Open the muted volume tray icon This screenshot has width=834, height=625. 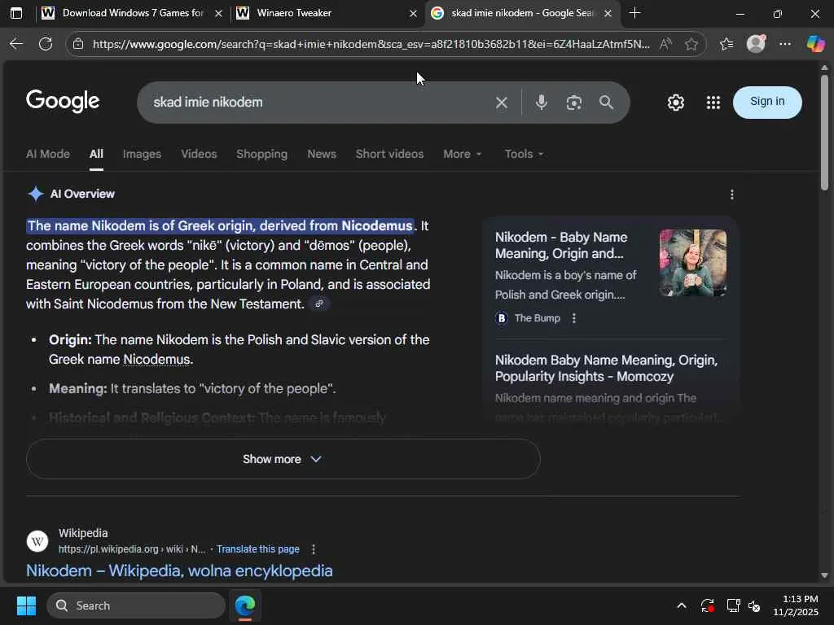(754, 605)
